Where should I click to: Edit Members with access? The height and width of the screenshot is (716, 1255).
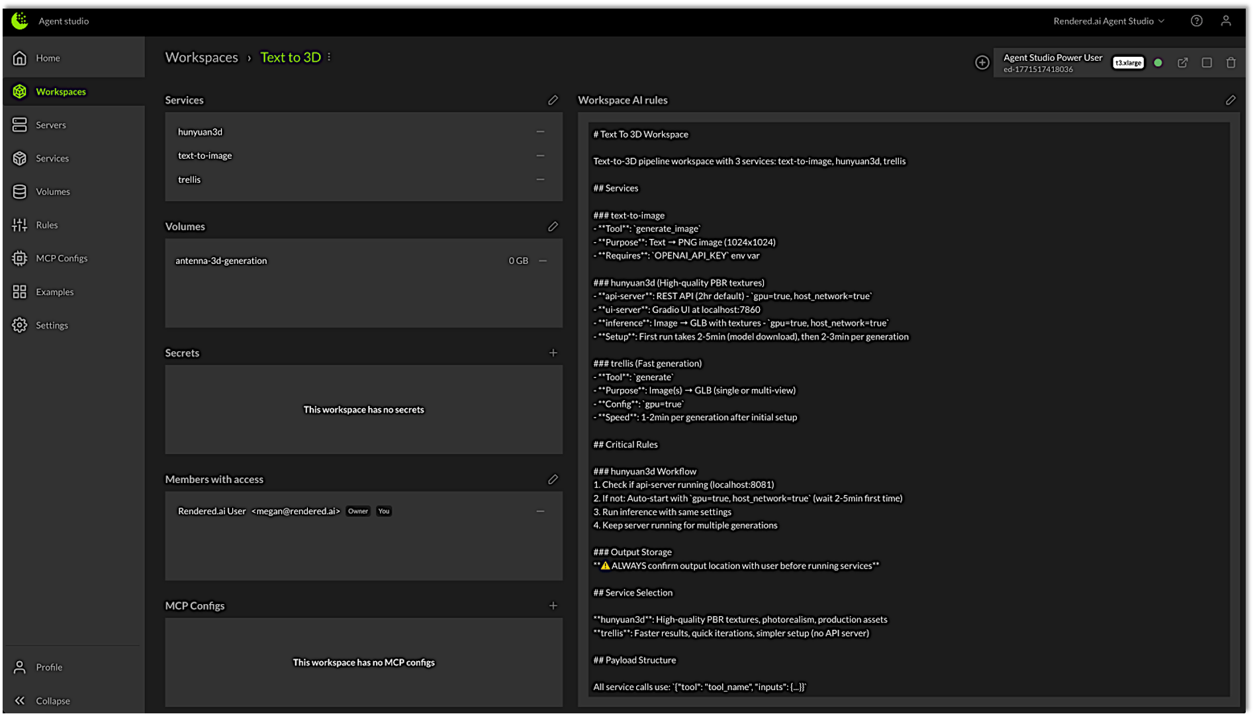(x=553, y=479)
